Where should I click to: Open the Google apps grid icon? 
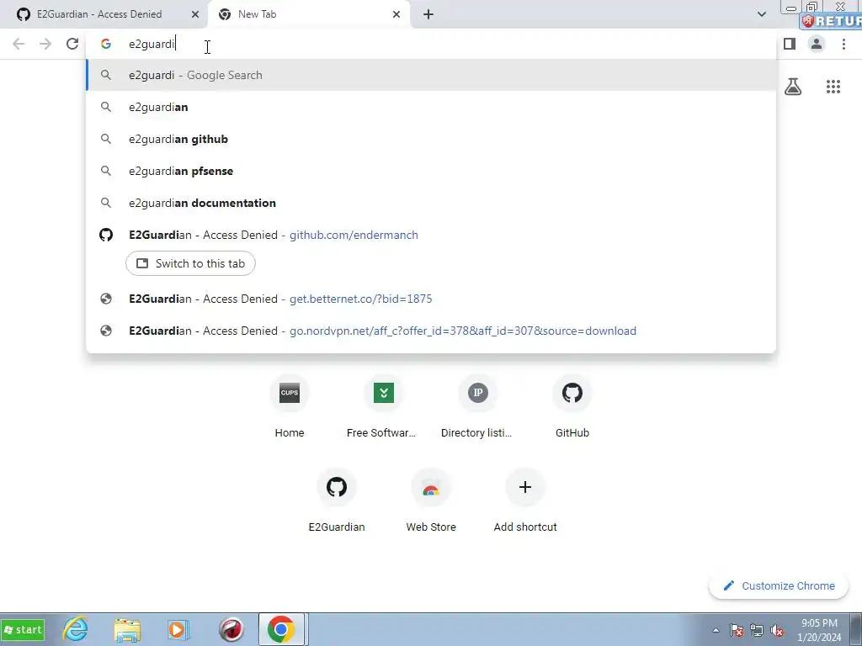833,87
